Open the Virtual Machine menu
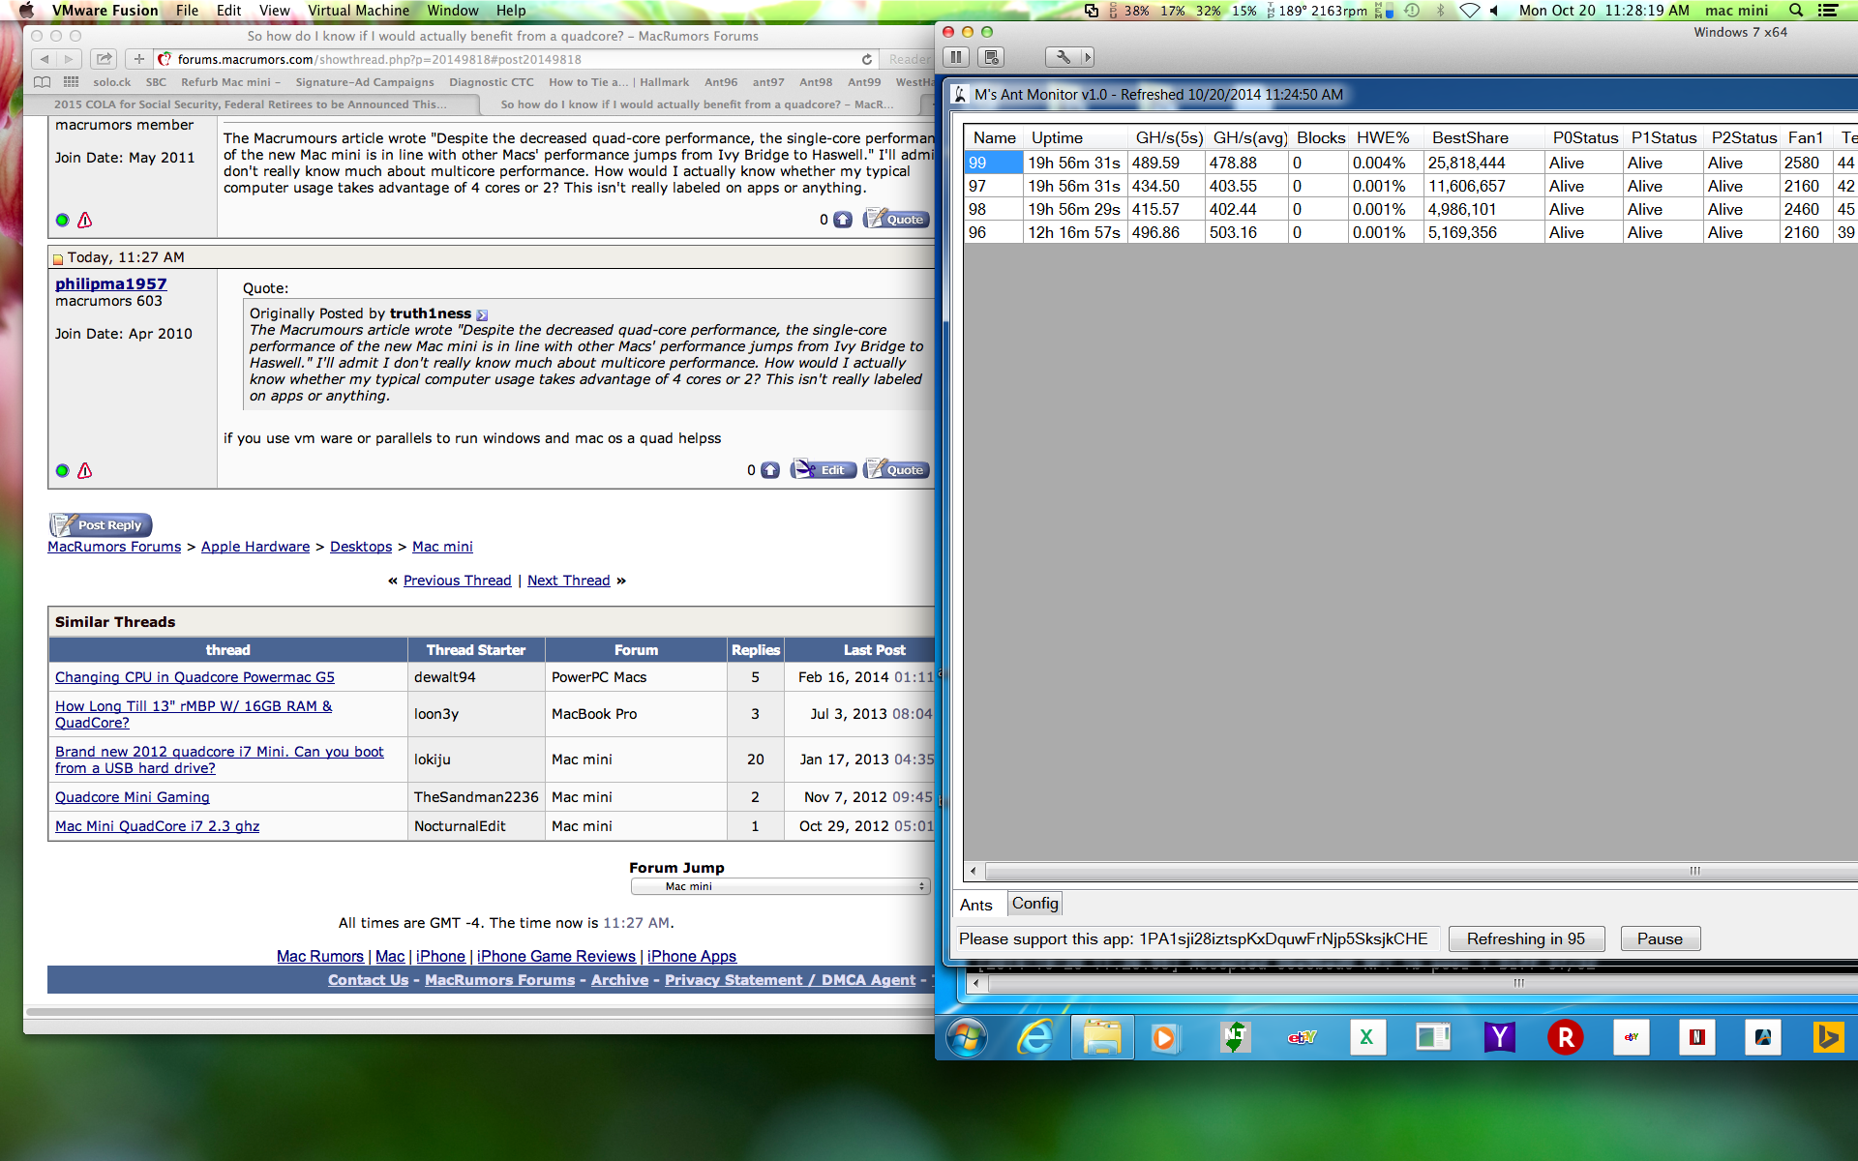 (x=358, y=11)
